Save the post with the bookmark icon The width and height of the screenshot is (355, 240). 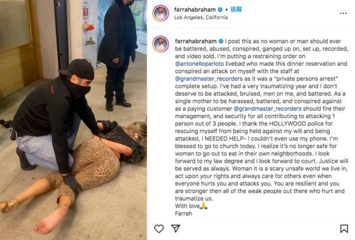[x=344, y=228]
